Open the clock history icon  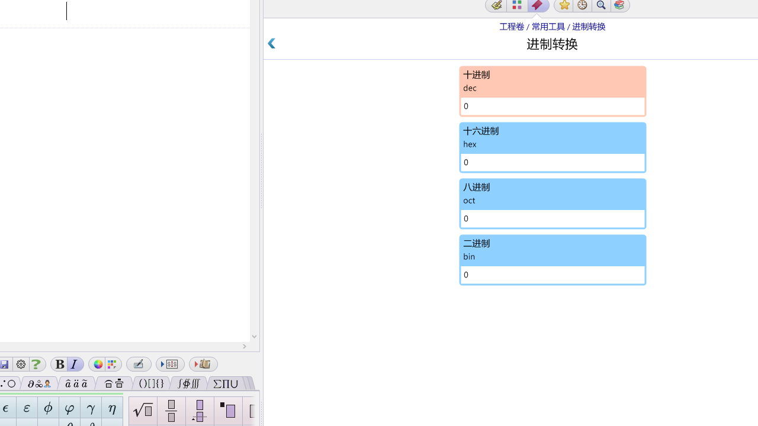582,5
